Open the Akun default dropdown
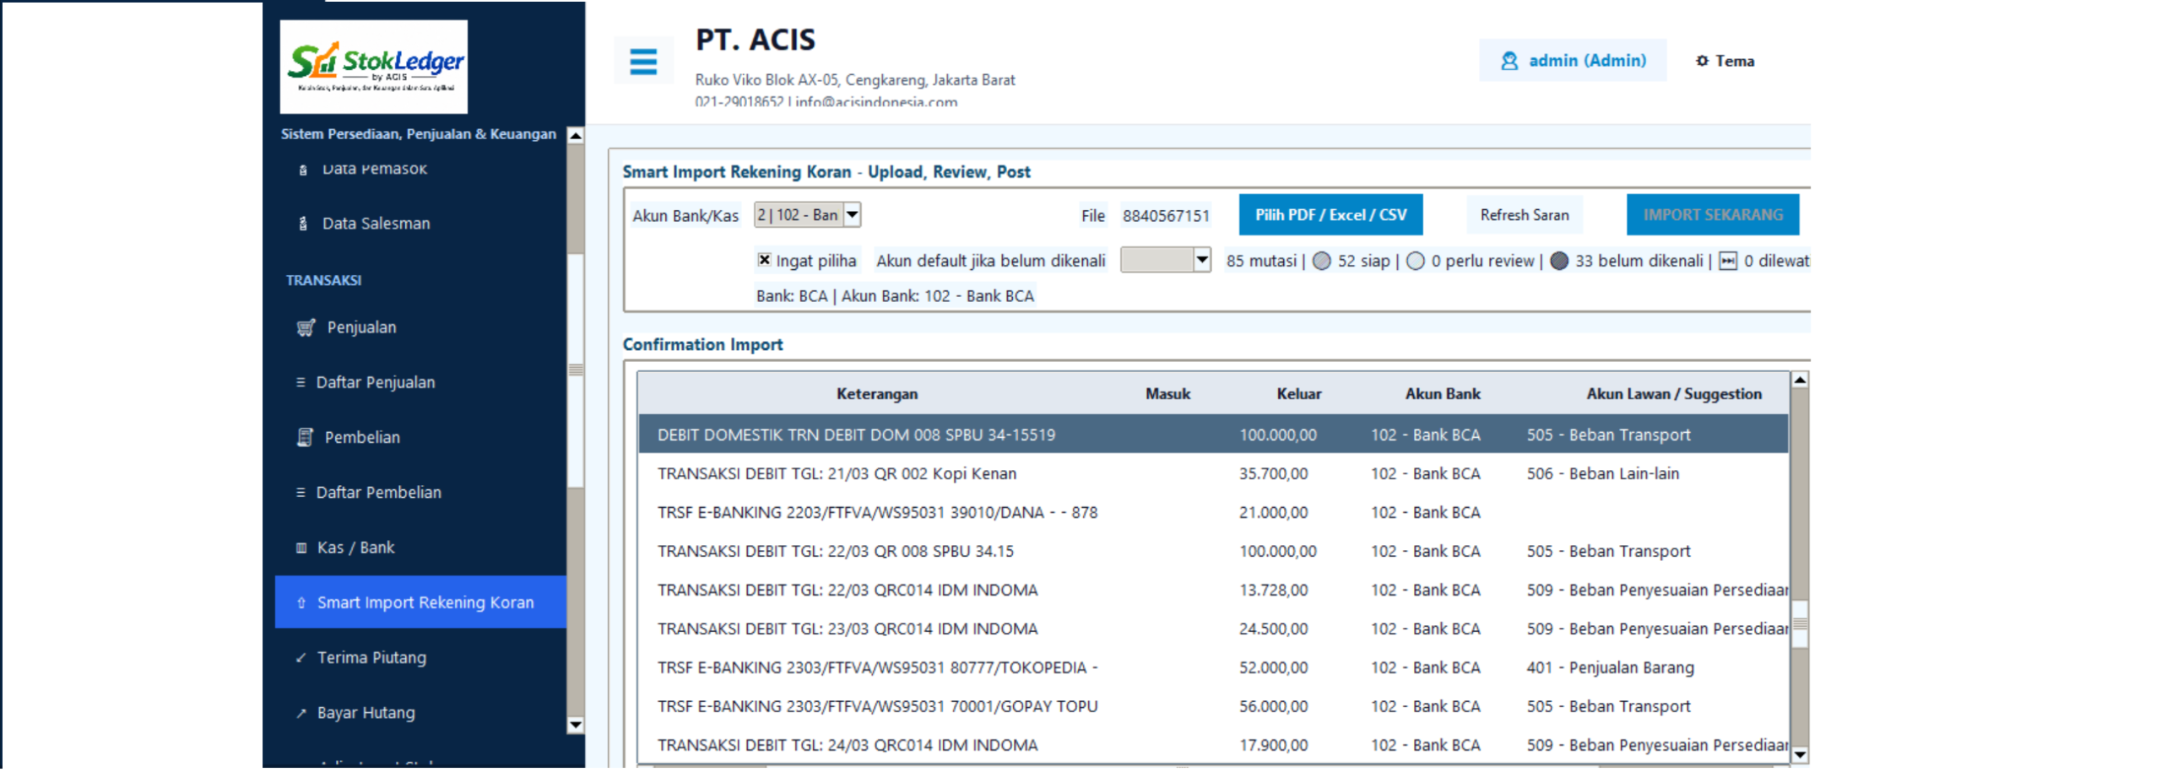 click(1201, 261)
